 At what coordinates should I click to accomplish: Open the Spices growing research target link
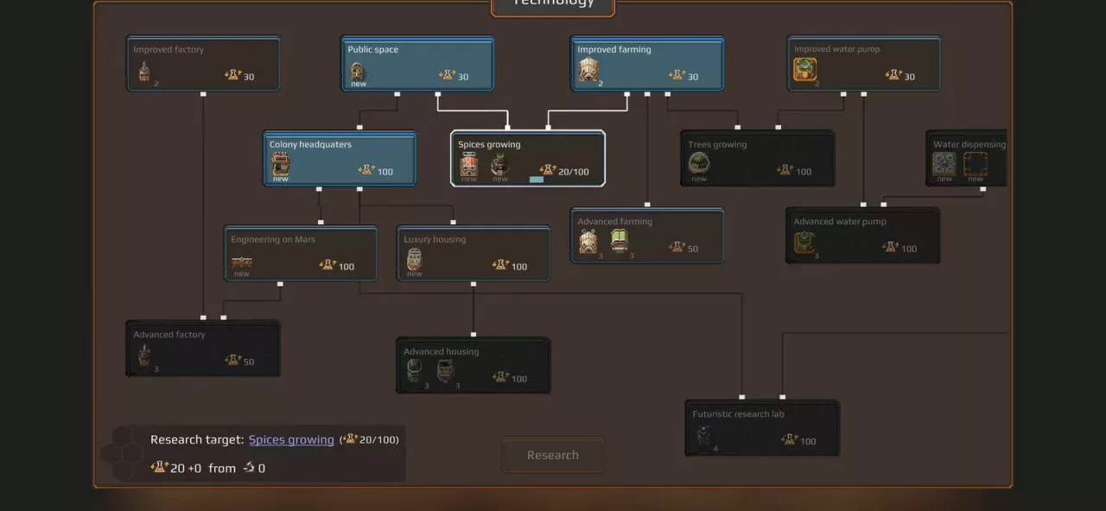291,439
